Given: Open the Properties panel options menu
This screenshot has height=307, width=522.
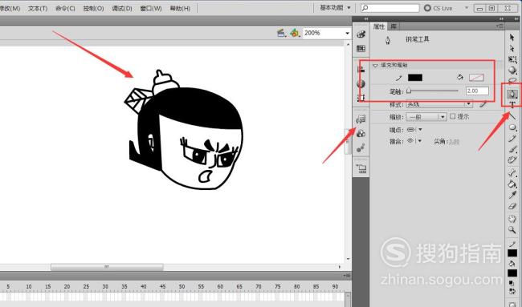Looking at the screenshot, I should (500, 26).
